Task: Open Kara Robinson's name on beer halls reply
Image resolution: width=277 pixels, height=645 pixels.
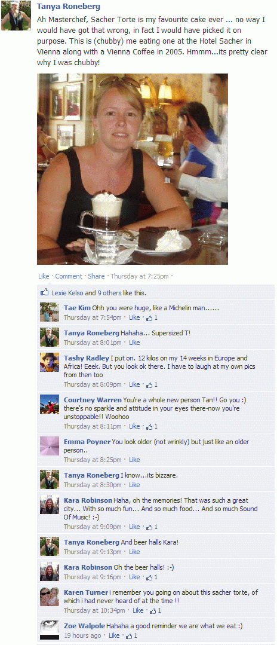Action: click(x=88, y=567)
